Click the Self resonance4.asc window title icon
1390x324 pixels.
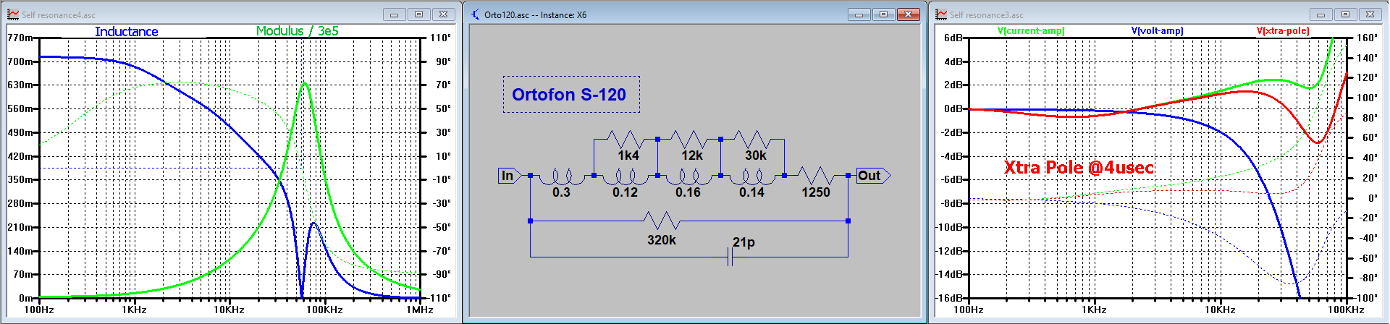click(x=12, y=14)
